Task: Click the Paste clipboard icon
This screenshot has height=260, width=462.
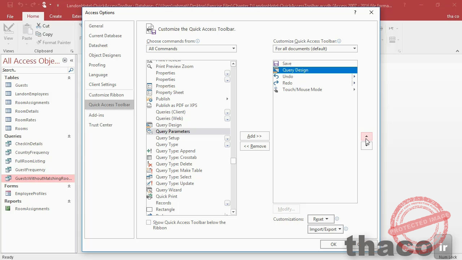Action: click(27, 29)
